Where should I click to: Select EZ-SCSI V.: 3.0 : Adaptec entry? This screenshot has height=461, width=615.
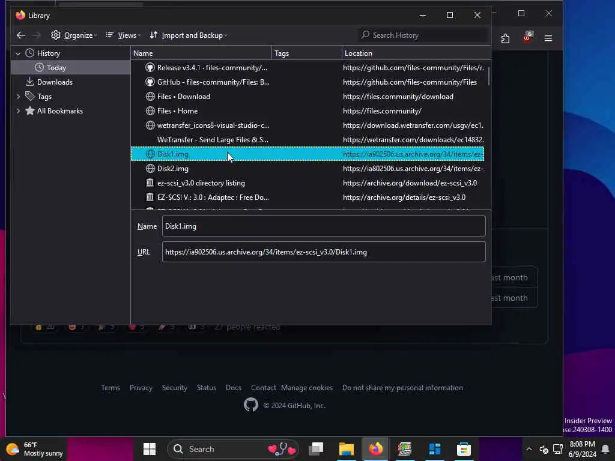[307, 197]
